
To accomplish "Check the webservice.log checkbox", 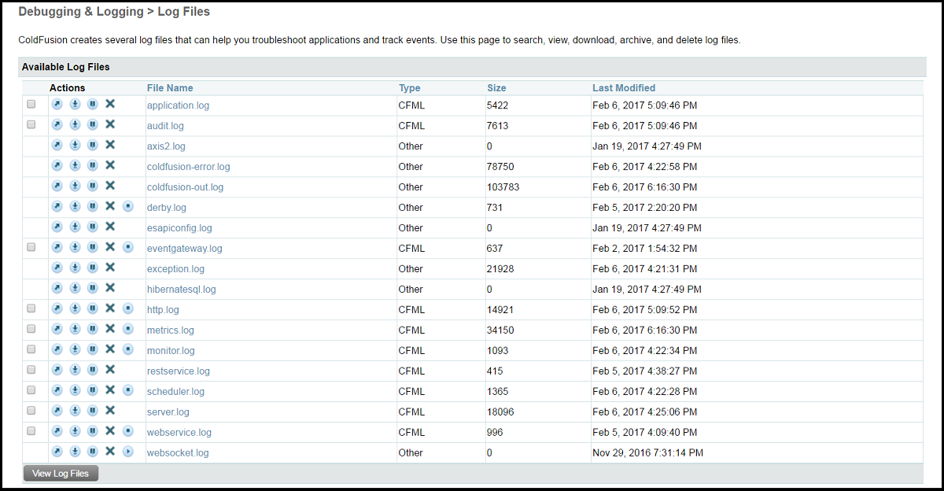I will 31,431.
